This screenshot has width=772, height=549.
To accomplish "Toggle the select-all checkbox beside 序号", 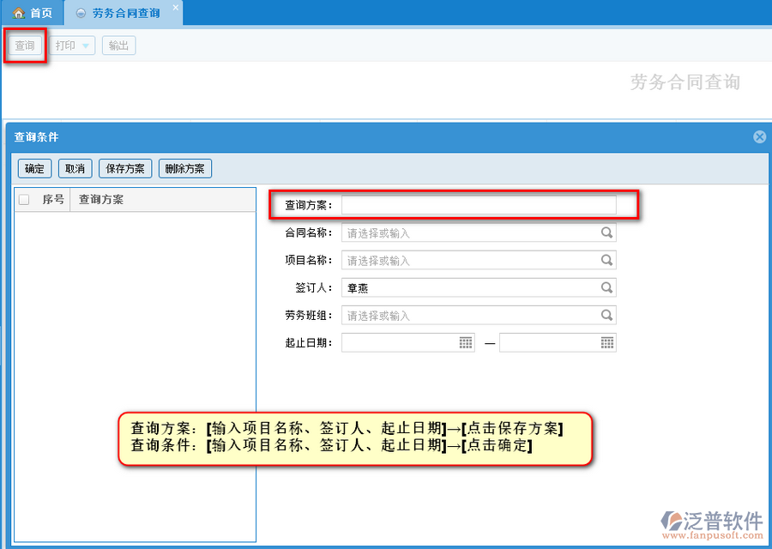I will tap(24, 199).
